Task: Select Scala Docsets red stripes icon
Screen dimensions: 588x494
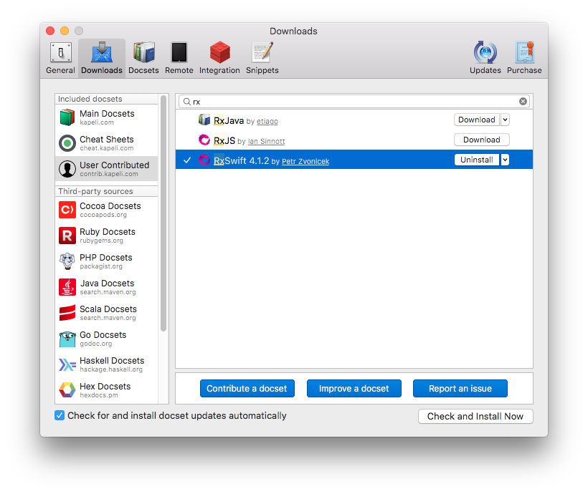Action: (67, 313)
